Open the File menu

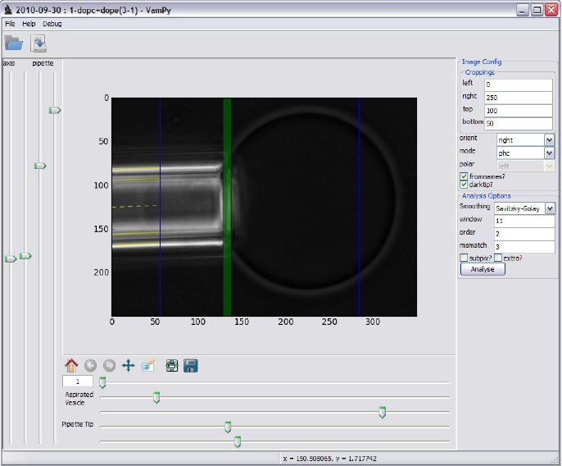10,24
